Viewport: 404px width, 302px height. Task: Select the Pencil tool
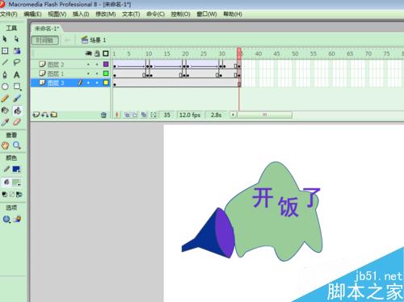5,99
